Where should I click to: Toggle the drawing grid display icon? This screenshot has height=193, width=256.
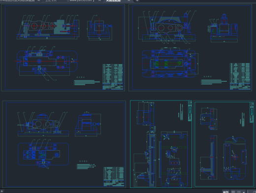tap(233, 192)
